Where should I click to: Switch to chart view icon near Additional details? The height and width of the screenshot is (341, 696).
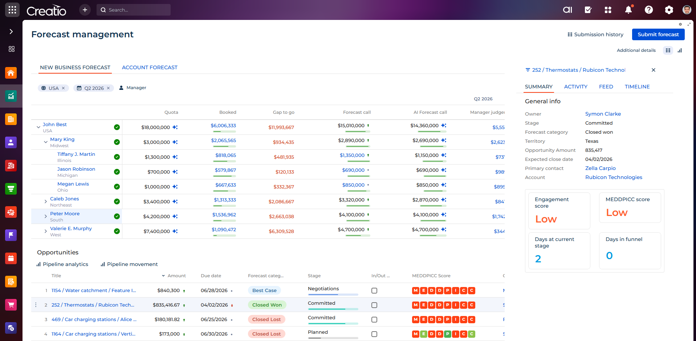point(680,50)
